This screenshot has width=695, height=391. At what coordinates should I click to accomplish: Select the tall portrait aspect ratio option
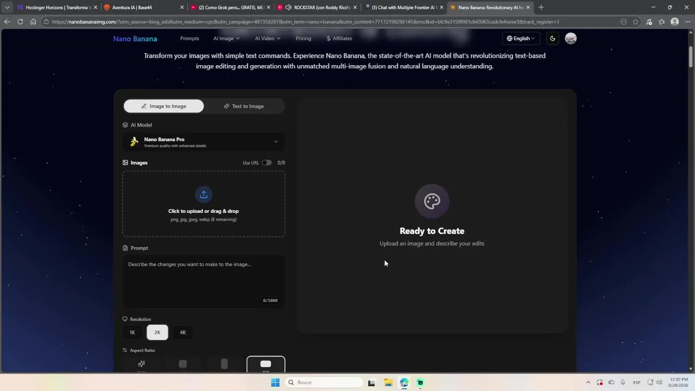(224, 364)
